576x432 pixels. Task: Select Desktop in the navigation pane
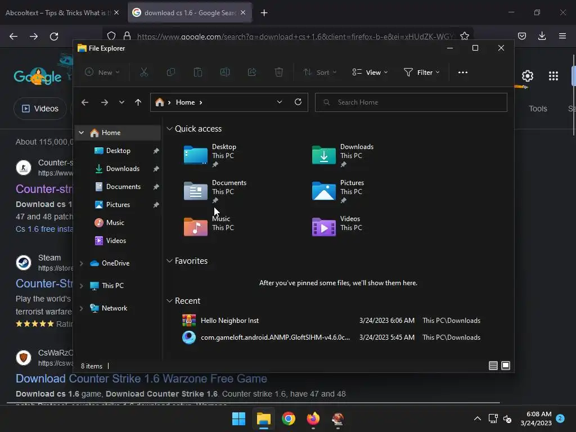[118, 151]
